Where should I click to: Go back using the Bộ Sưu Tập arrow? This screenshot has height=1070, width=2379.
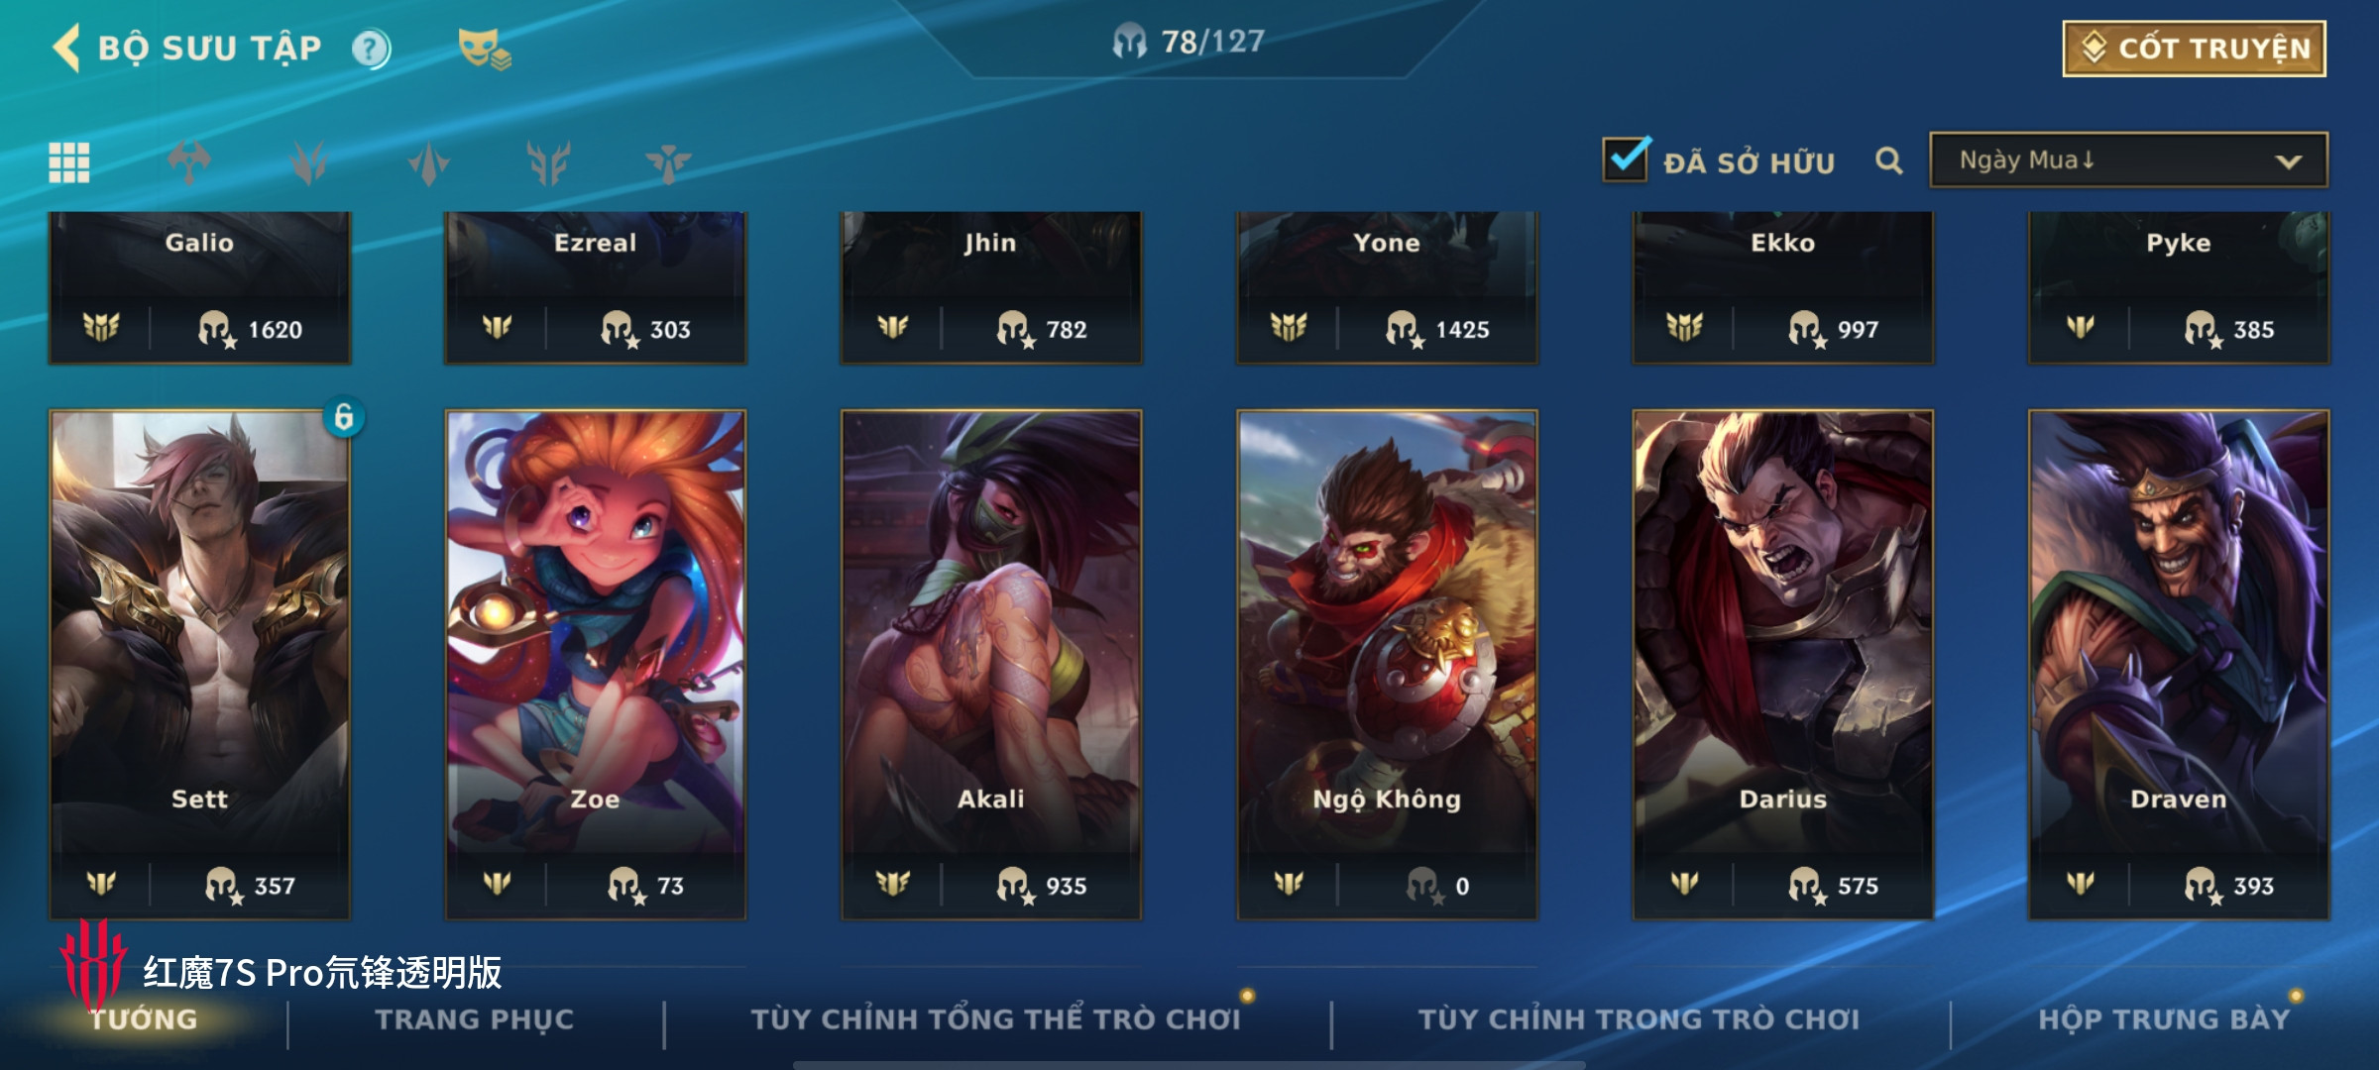point(66,48)
